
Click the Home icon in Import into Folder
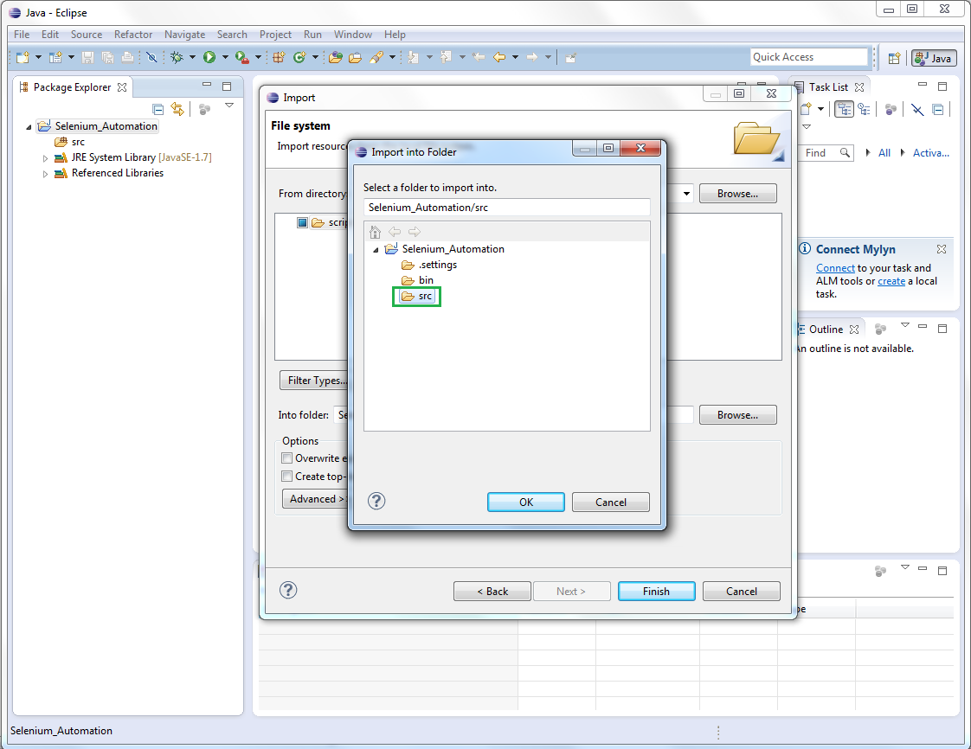pos(375,232)
